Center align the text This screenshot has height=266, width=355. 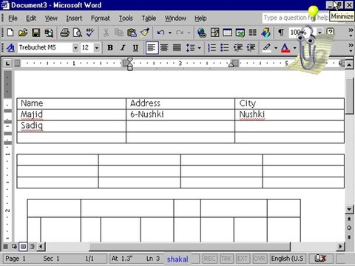pyautogui.click(x=164, y=47)
